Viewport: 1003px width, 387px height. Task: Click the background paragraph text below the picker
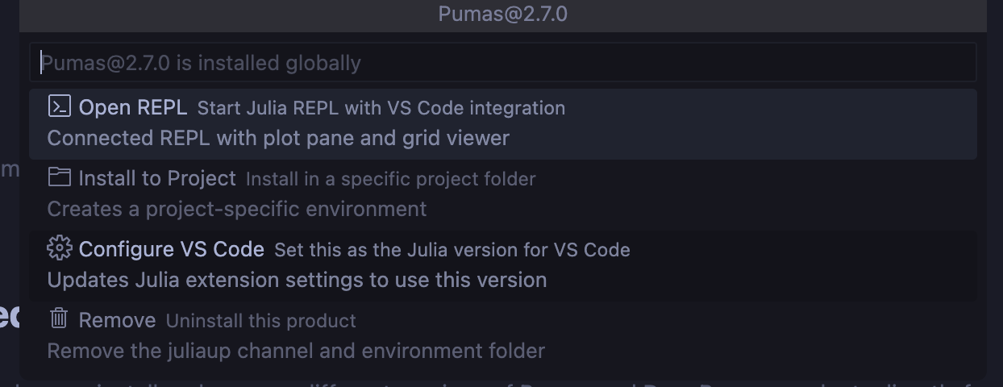coord(564,384)
